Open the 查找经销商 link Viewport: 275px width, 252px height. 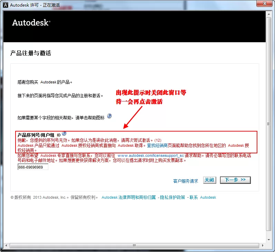[x=157, y=145]
